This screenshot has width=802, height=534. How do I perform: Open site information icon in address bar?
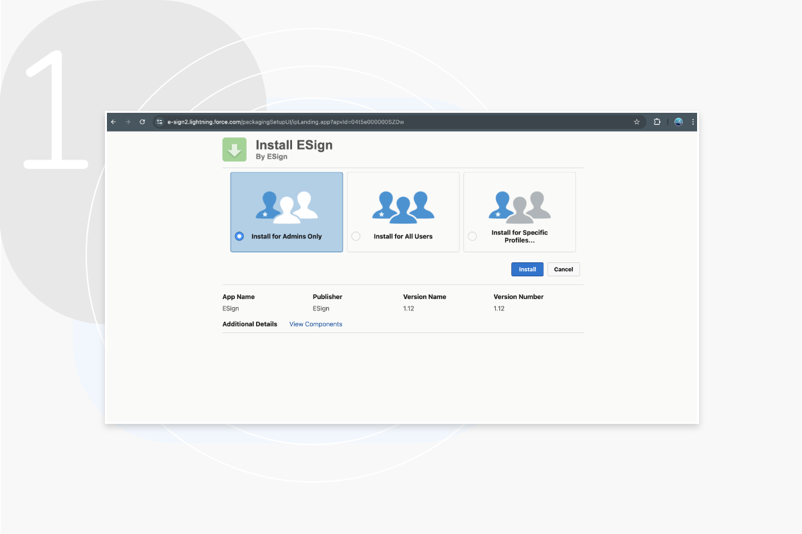coord(159,122)
